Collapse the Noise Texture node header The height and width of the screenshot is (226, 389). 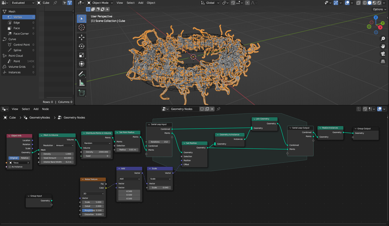click(83, 179)
